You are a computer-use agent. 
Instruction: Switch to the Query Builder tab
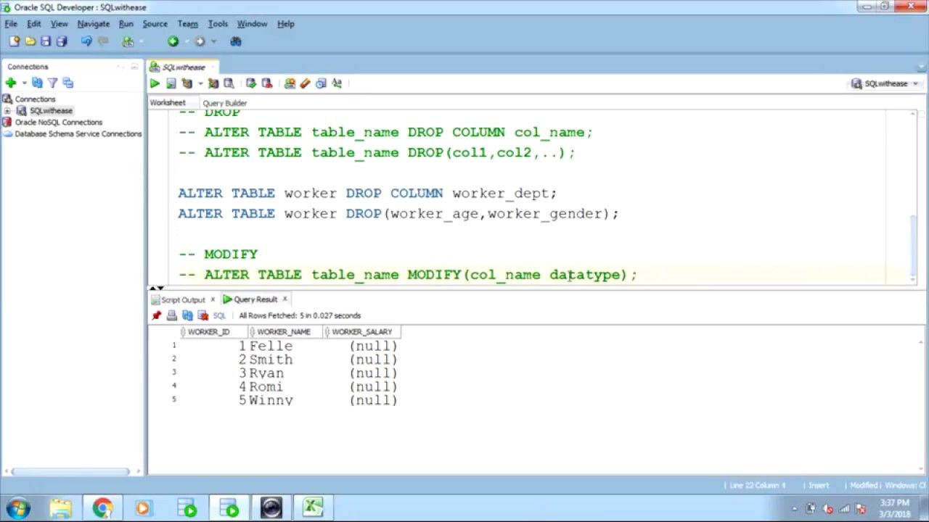tap(224, 103)
